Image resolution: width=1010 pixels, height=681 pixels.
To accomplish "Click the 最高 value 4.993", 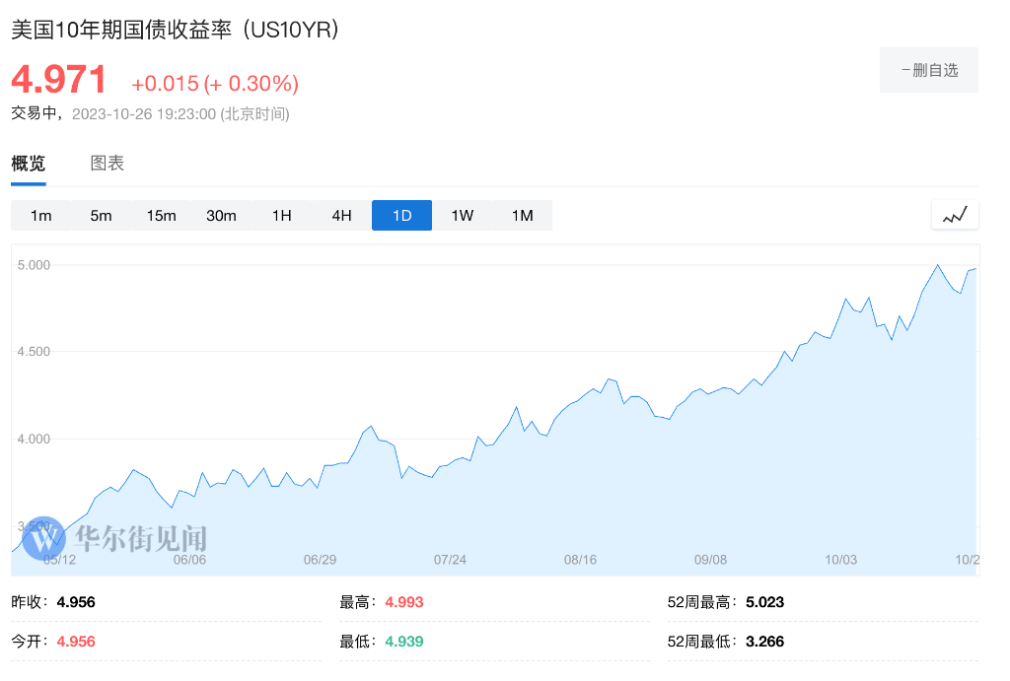I will pyautogui.click(x=403, y=602).
